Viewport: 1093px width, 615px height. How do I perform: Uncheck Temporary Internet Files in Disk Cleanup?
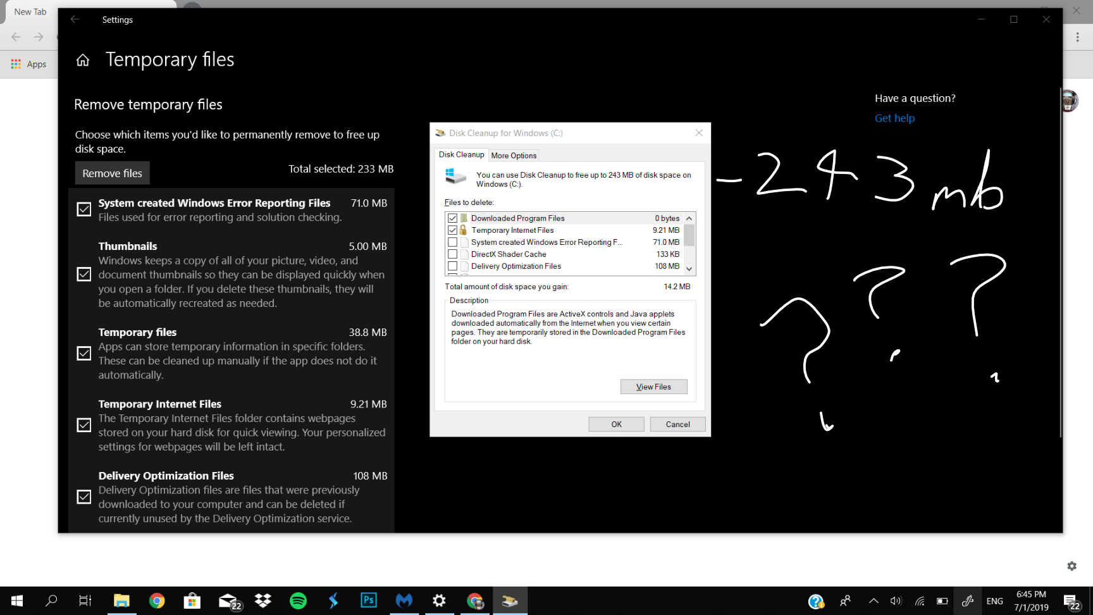click(x=453, y=230)
